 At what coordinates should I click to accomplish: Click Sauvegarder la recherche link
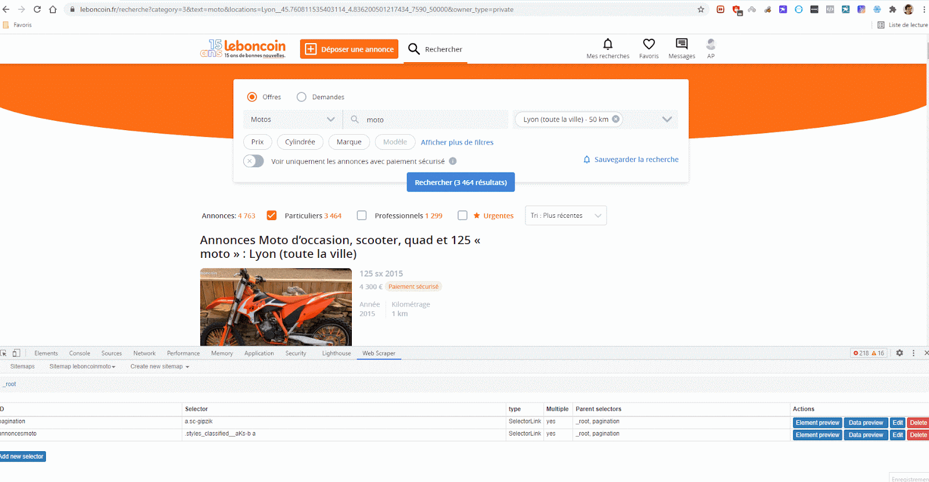[x=631, y=159]
